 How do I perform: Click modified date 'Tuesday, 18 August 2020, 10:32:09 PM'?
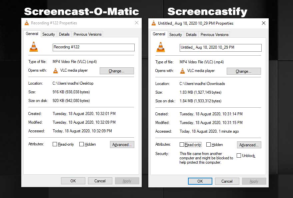coord(84,122)
